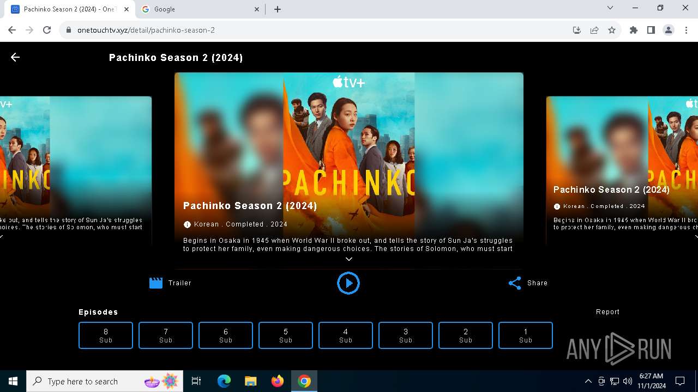This screenshot has height=392, width=698.
Task: Switch to the Google browser tab
Action: (x=199, y=9)
